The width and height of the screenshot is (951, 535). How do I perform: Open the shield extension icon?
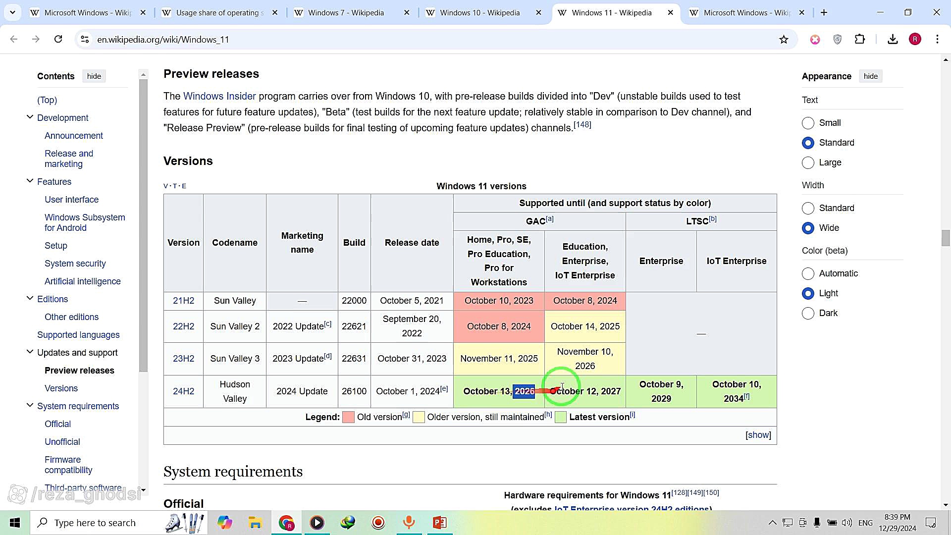(838, 39)
